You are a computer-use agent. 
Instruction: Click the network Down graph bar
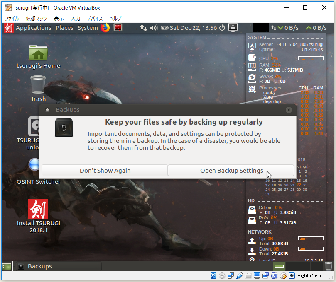(311, 249)
